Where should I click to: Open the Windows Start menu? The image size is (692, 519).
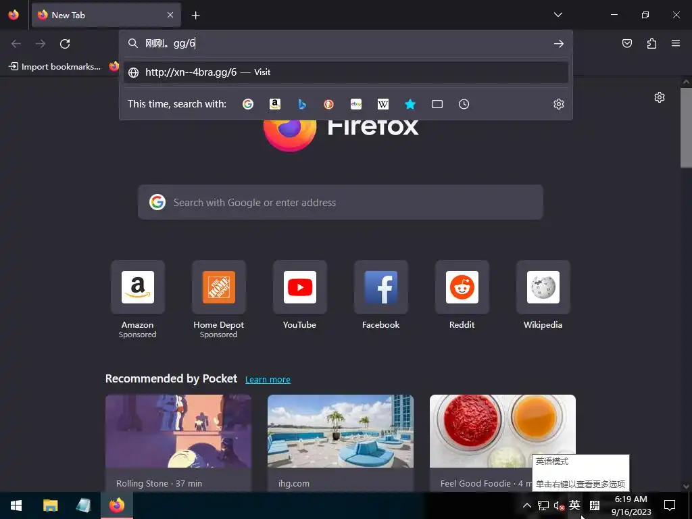(x=16, y=505)
